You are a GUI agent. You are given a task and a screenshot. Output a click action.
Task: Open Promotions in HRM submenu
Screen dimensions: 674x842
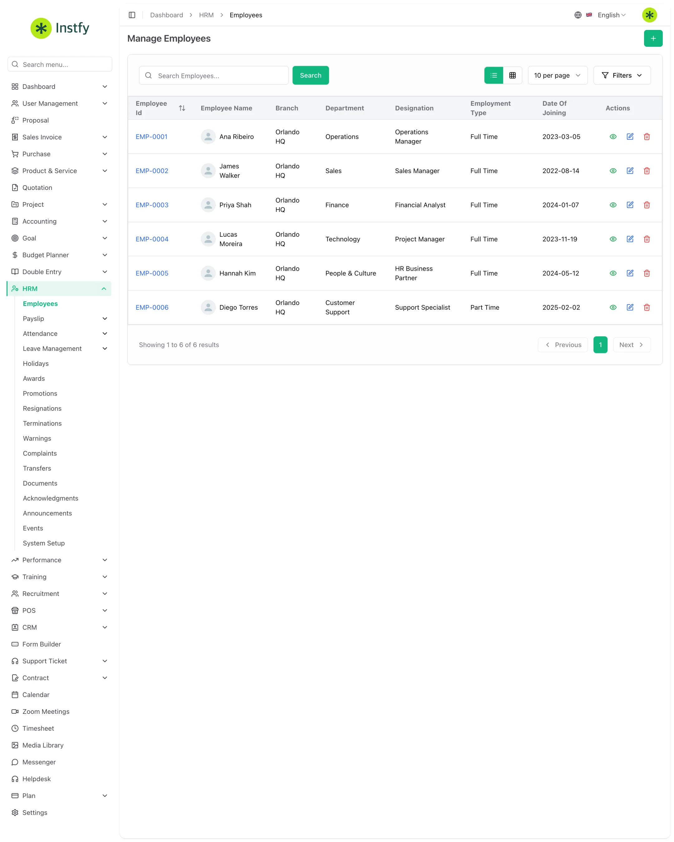pos(40,393)
